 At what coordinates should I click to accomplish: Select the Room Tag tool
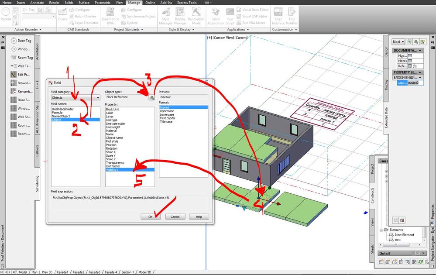(21, 58)
